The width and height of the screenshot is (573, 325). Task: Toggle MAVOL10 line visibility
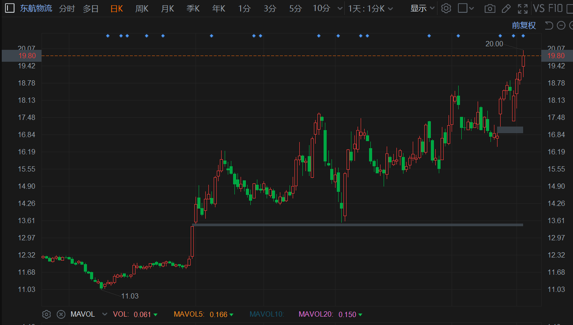(267, 314)
